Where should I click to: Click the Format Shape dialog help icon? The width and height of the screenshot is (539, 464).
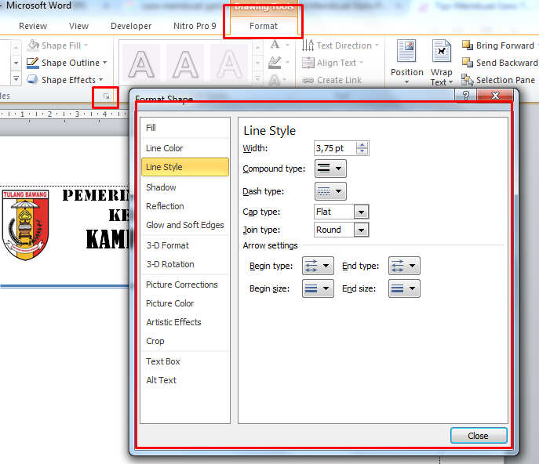coord(466,95)
